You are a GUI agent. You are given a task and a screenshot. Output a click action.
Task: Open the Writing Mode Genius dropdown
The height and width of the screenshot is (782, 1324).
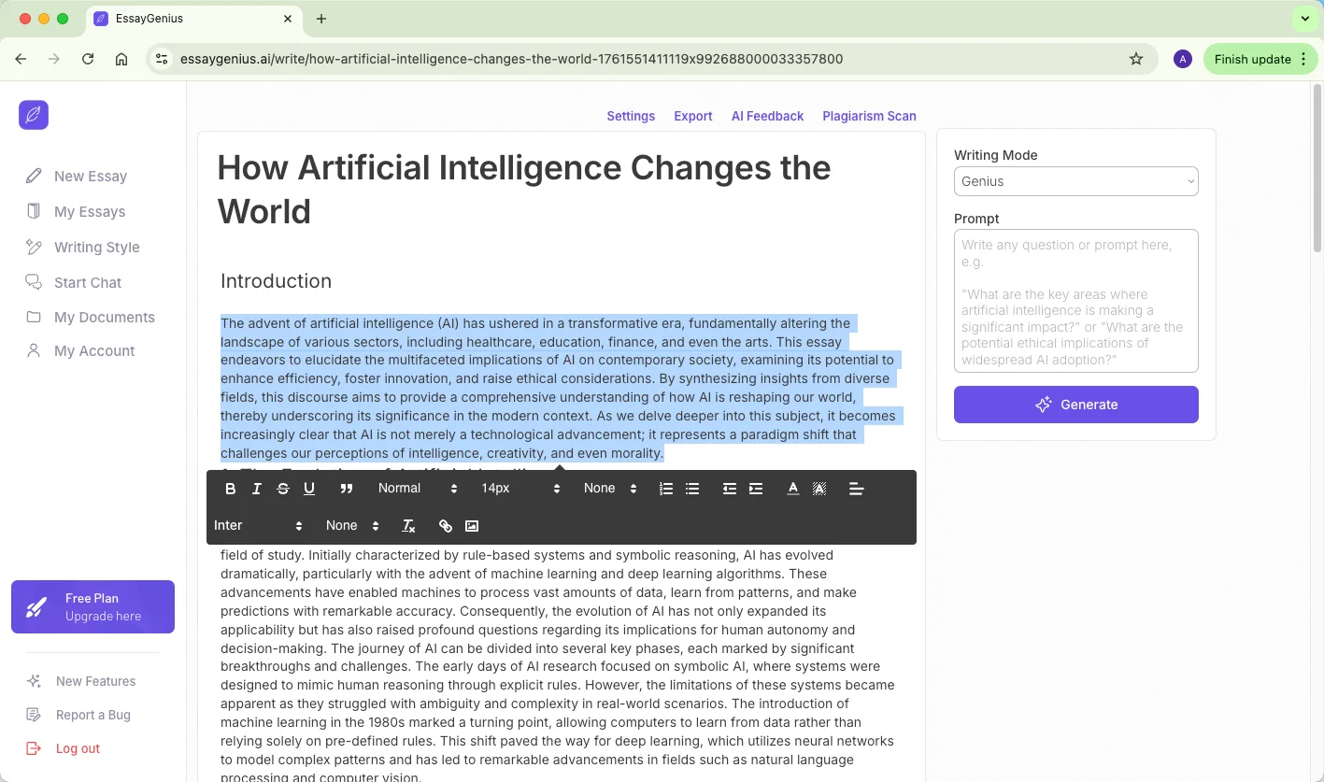click(1075, 181)
